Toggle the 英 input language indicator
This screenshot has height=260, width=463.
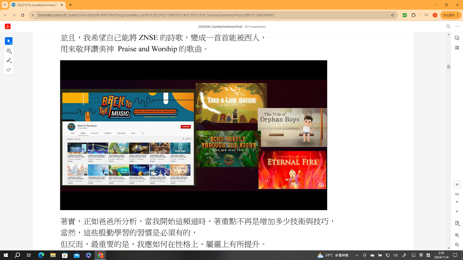click(x=421, y=255)
